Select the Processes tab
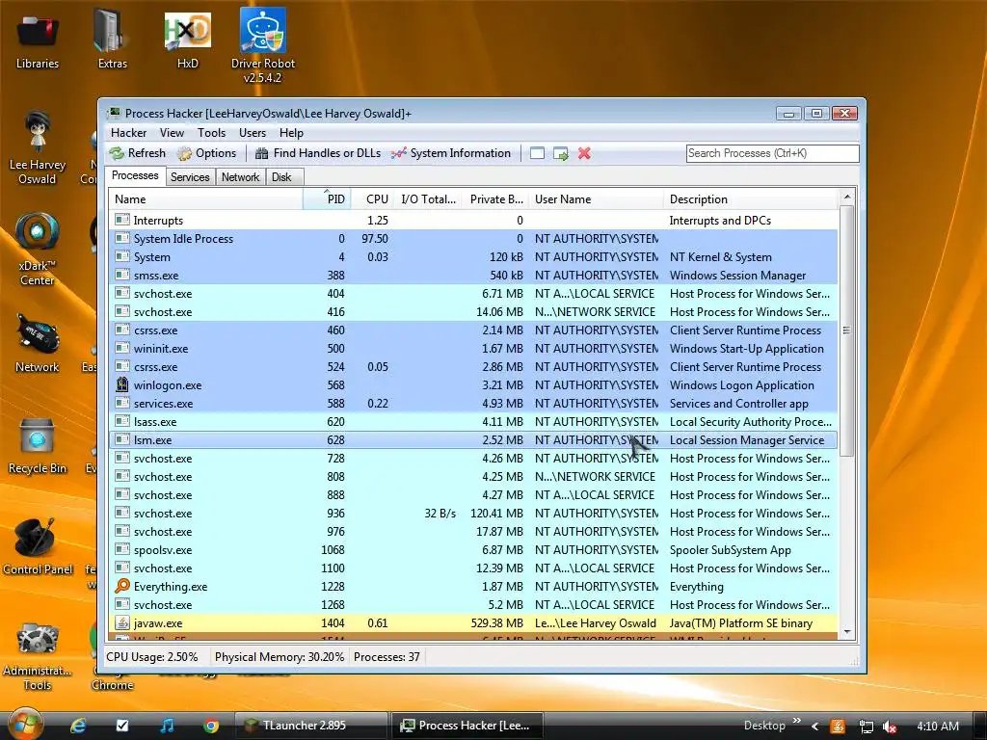Viewport: 987px width, 740px height. [135, 175]
